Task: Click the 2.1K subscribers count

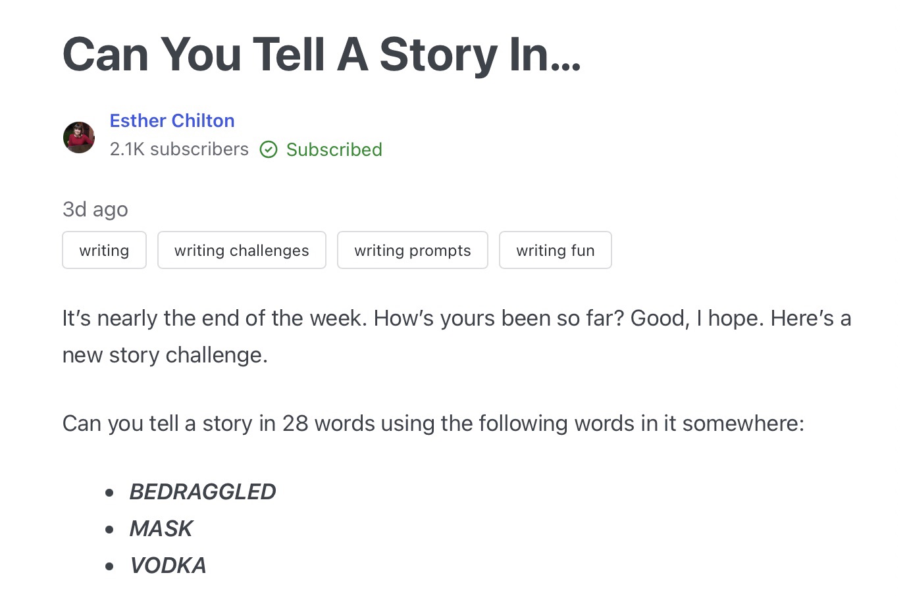Action: [179, 149]
